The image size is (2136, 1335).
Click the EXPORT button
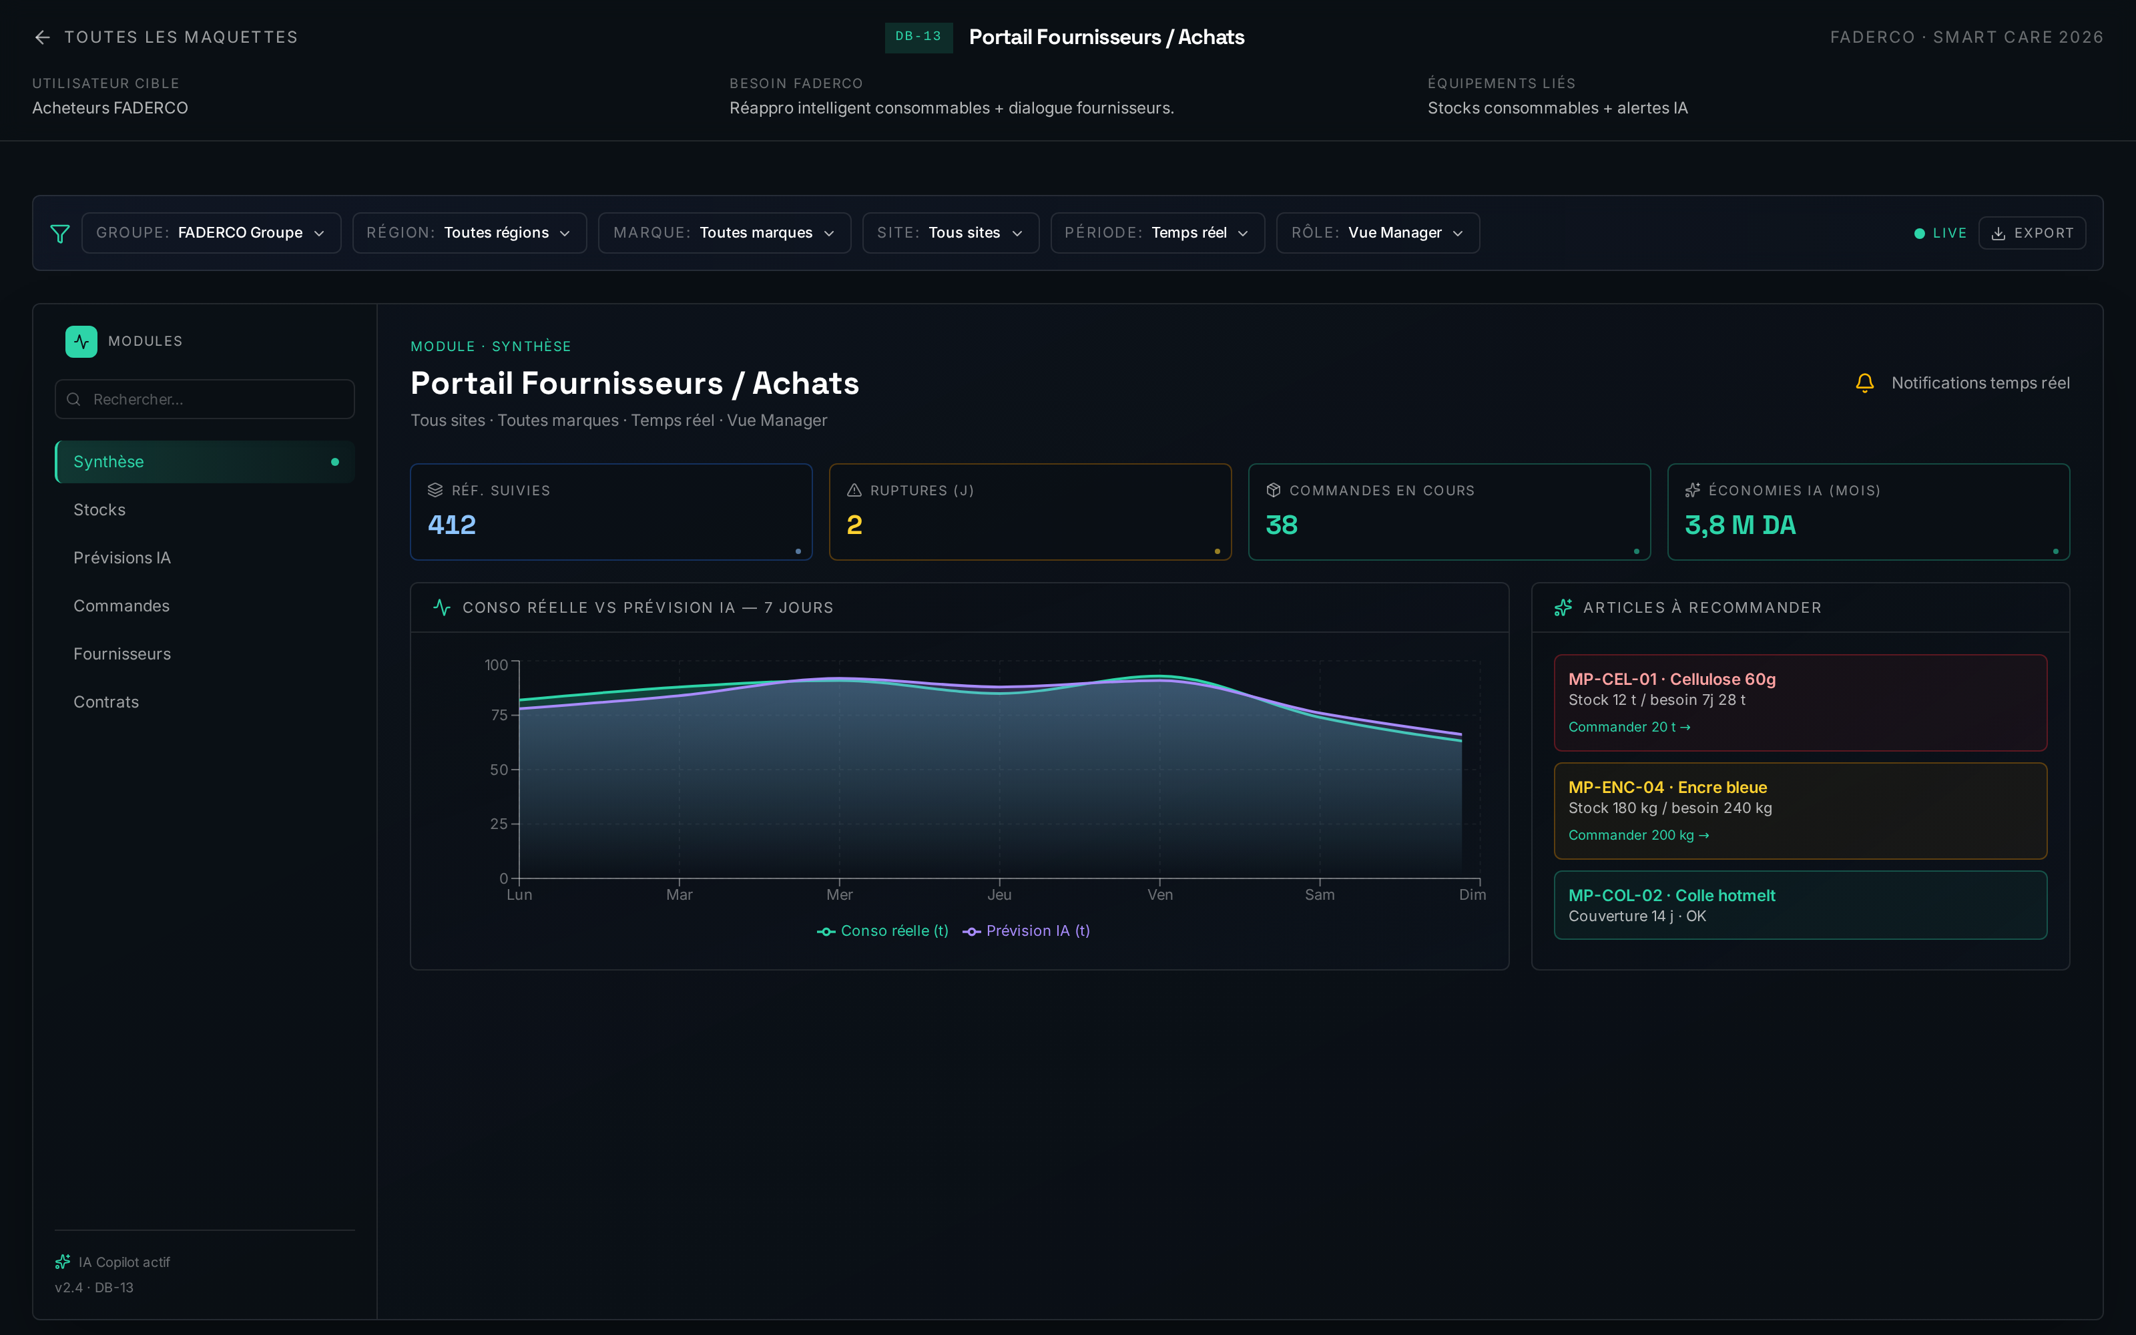click(2032, 233)
